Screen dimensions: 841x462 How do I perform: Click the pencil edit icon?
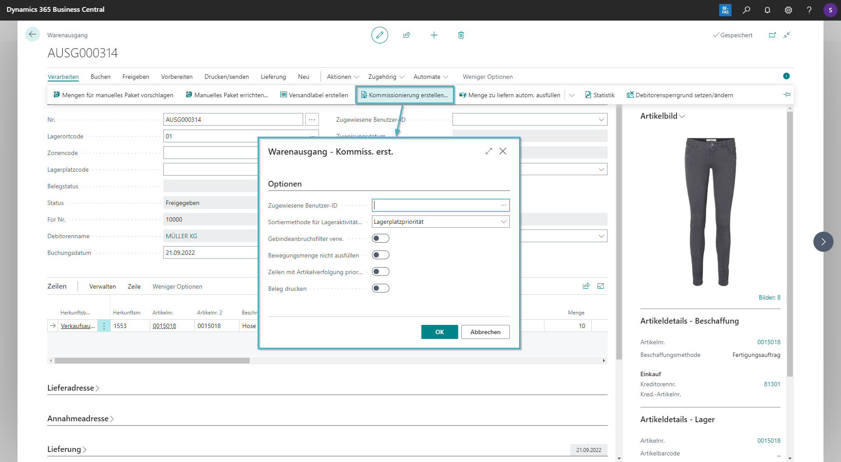pyautogui.click(x=379, y=35)
